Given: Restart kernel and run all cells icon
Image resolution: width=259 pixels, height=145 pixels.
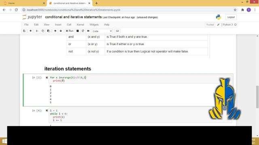Looking at the screenshot, I should coord(88,31).
